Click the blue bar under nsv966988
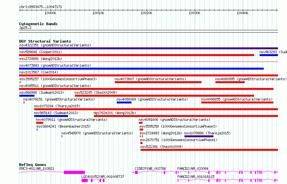This screenshot has width=287, height=184. coord(27,96)
